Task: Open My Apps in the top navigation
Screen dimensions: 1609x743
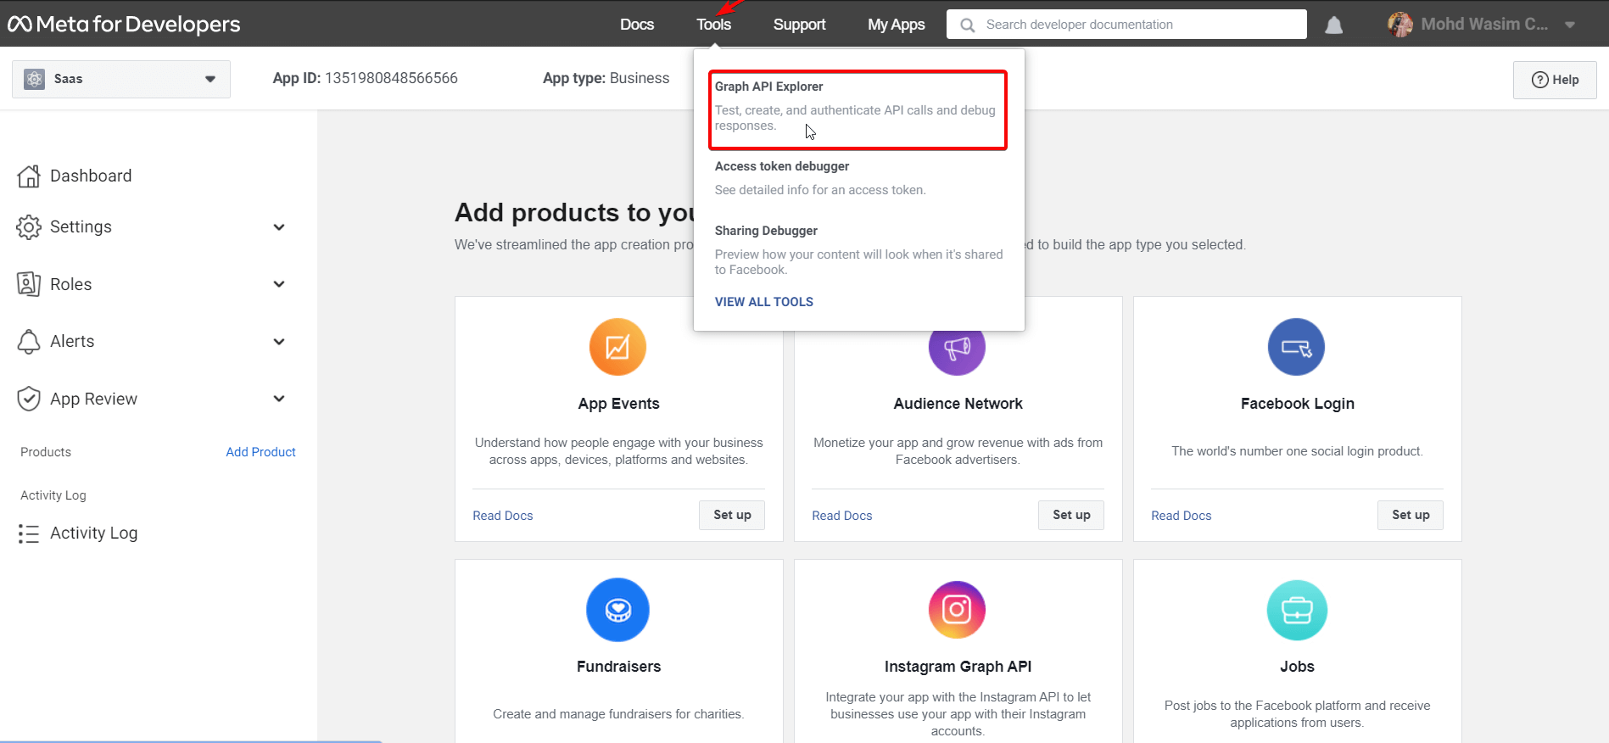Action: [x=897, y=25]
